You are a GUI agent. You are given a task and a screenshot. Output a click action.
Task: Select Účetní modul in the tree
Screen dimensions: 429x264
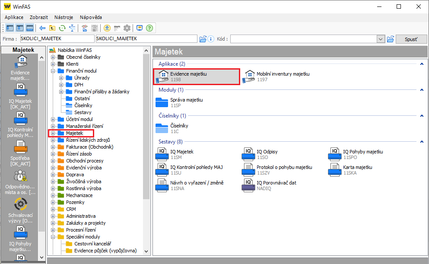(x=79, y=119)
